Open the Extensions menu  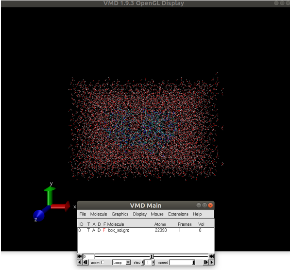coord(178,214)
